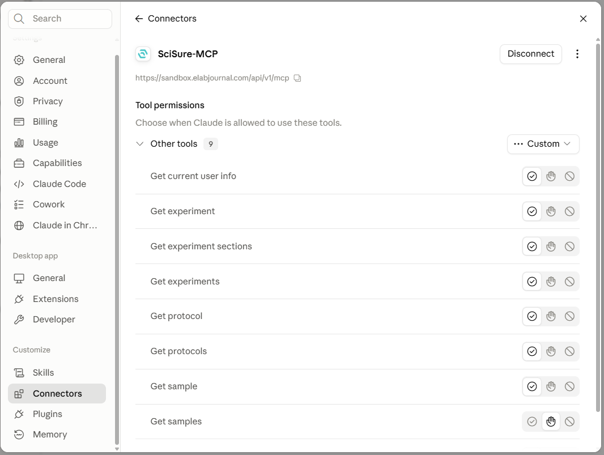The image size is (604, 455).
Task: Open Memory settings
Action: (57, 435)
